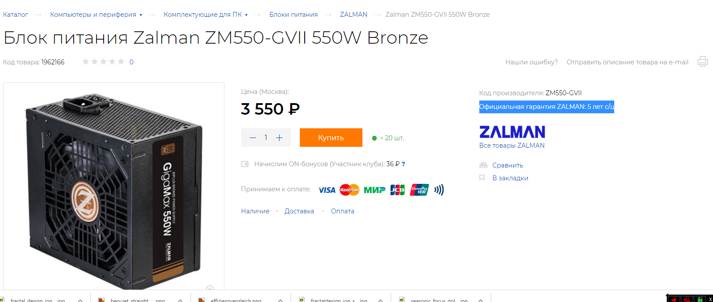The height and width of the screenshot is (302, 713).
Task: Click the Visa payment logo
Action: point(327,190)
